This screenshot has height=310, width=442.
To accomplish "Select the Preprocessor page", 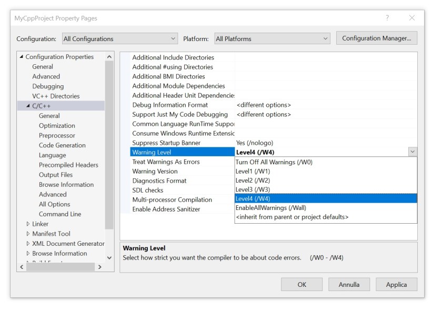I will (57, 135).
